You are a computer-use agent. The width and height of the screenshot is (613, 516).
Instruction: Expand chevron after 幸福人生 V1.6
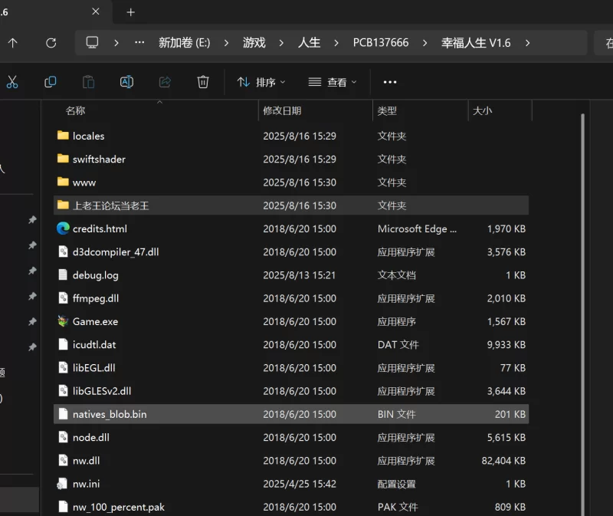(x=528, y=43)
